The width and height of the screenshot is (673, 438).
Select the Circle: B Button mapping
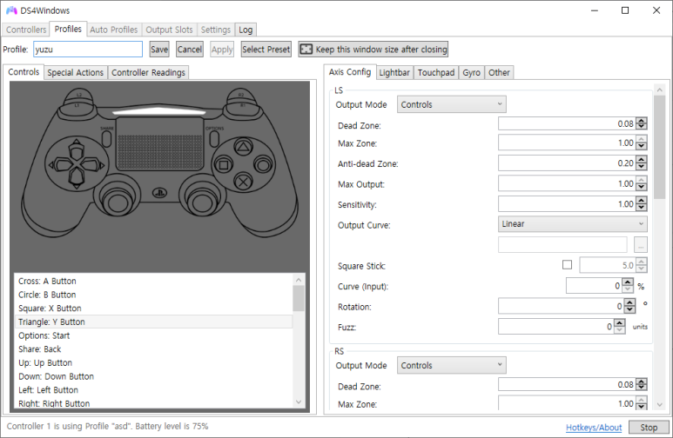(154, 295)
